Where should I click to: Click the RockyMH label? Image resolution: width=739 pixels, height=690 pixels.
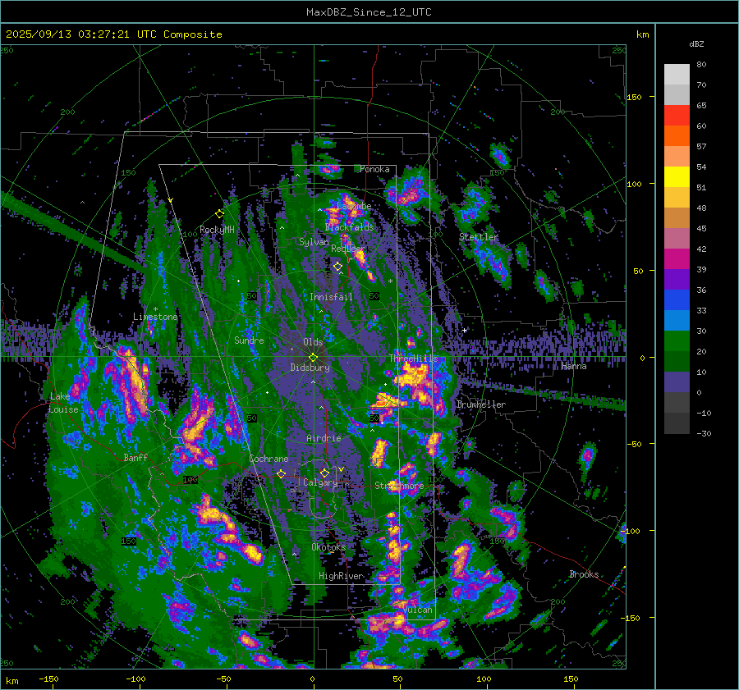(x=217, y=230)
